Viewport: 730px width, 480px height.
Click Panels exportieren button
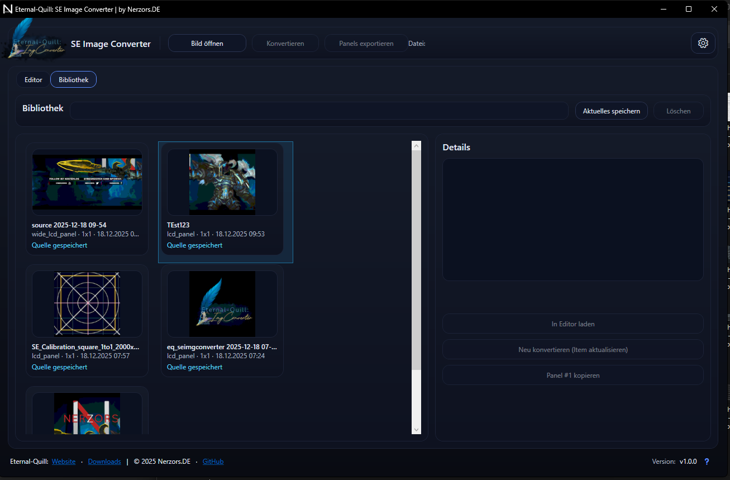(366, 43)
